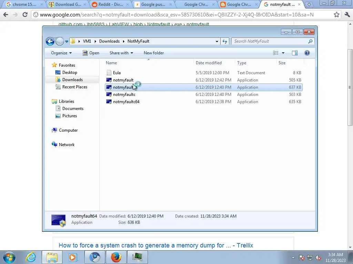
Task: Sort files by Size column header
Action: click(290, 63)
